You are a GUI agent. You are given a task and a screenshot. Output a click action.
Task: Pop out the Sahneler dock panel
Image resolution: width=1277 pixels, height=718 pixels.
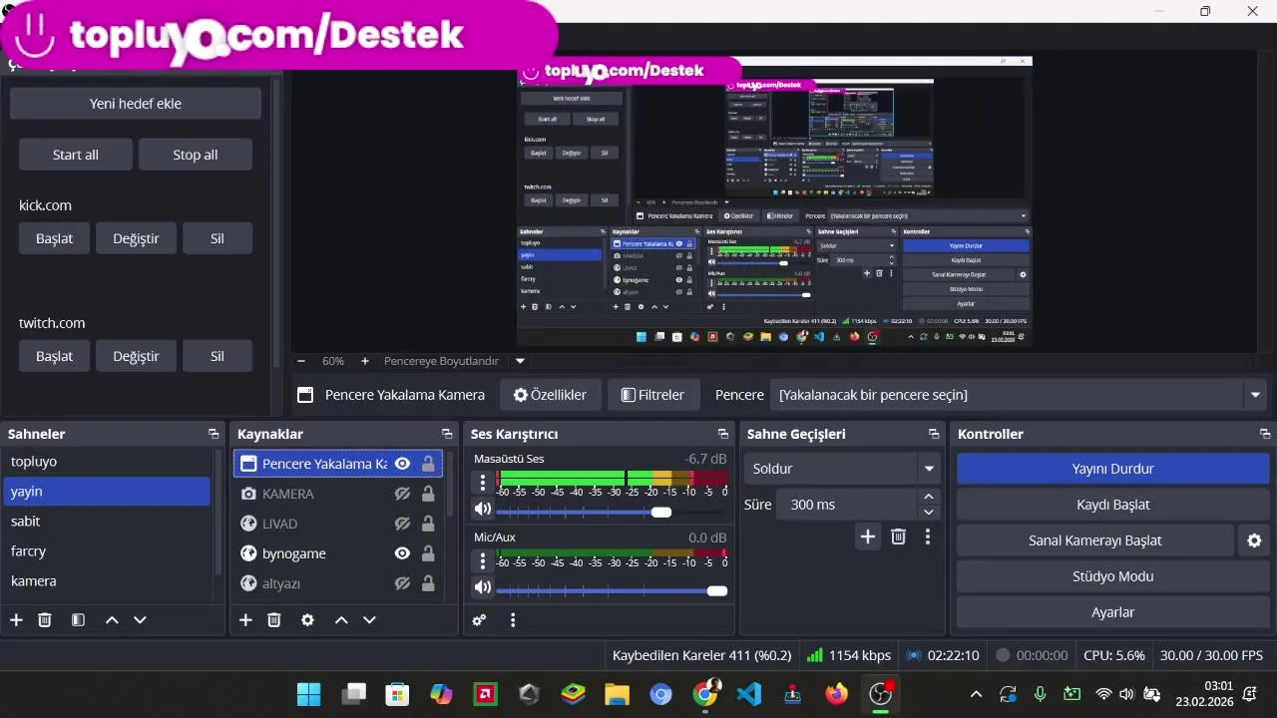tap(213, 434)
